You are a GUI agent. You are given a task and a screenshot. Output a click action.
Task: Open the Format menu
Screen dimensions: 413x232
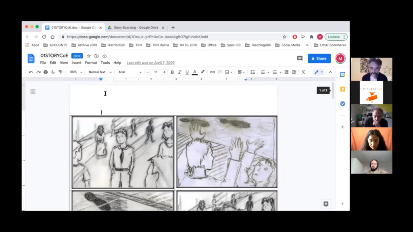click(91, 63)
